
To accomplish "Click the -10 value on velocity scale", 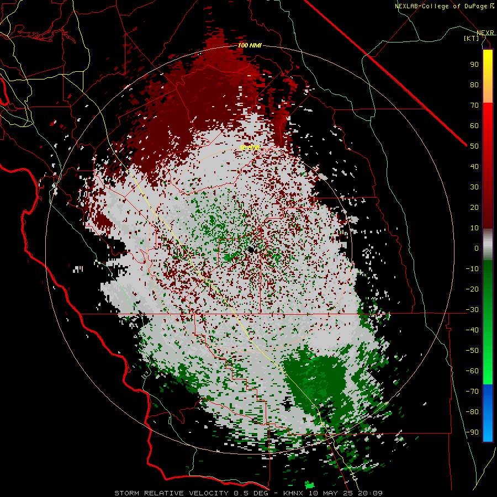I will pyautogui.click(x=472, y=269).
